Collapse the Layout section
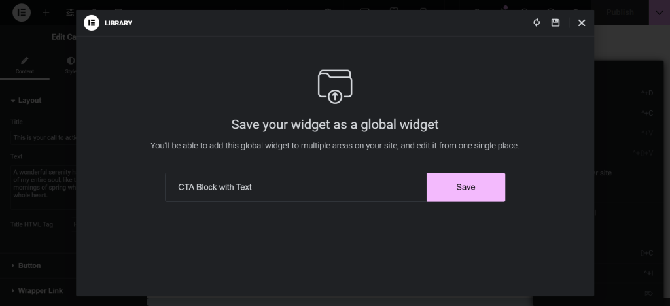 tap(29, 101)
